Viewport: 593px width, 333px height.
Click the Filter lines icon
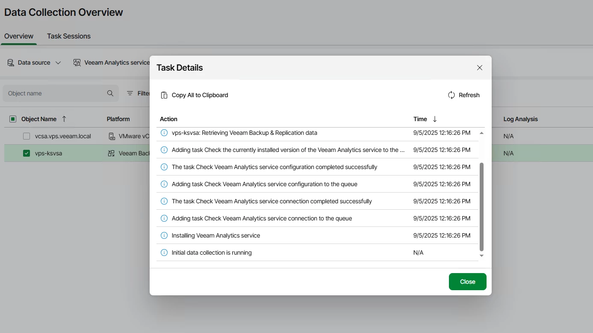coord(130,93)
